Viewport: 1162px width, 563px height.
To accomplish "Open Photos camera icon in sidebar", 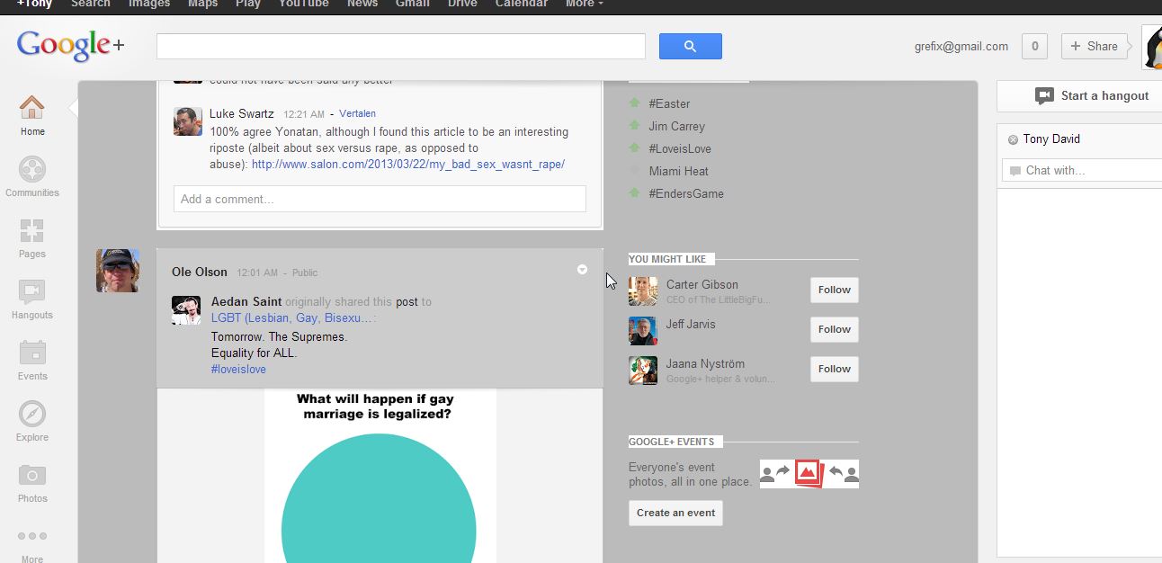I will (x=32, y=482).
